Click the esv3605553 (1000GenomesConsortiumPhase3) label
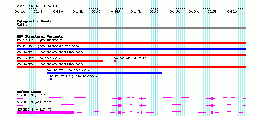This screenshot has height=116, width=254. [51, 64]
